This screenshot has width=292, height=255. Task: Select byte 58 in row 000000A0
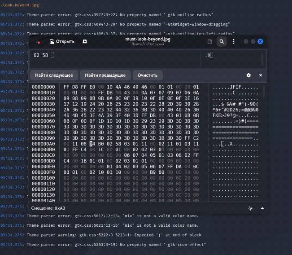coord(118,144)
